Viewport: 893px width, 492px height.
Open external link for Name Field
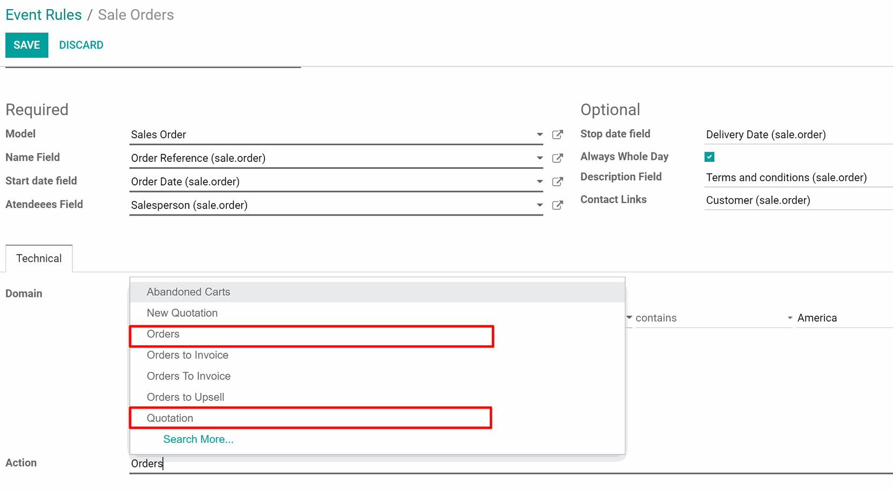557,158
